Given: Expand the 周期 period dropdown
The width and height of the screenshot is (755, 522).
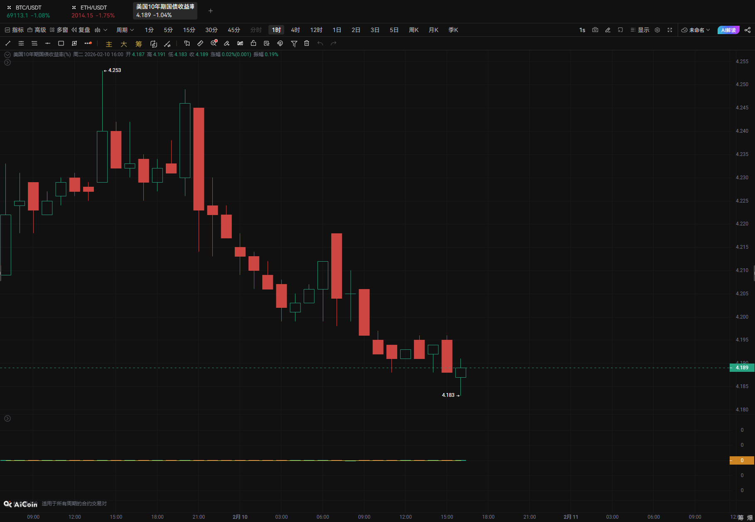Looking at the screenshot, I should click(x=125, y=30).
